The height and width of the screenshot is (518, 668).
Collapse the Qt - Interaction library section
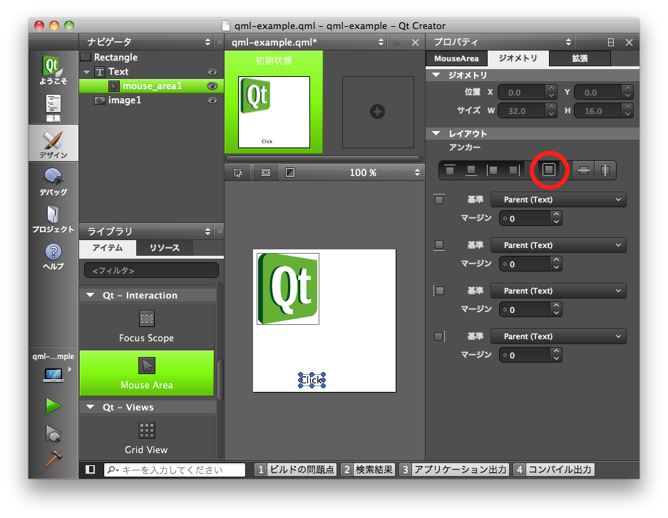pos(91,295)
